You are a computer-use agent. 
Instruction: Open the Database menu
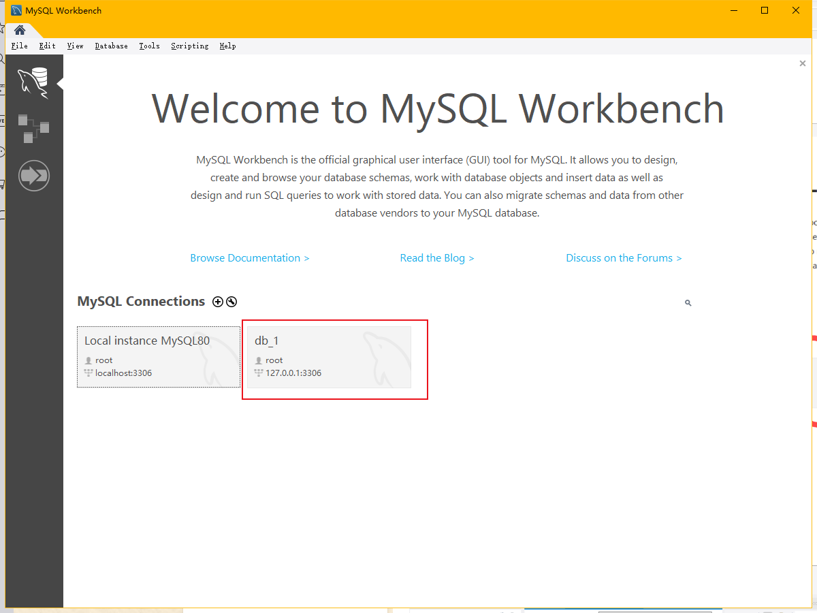pos(112,46)
